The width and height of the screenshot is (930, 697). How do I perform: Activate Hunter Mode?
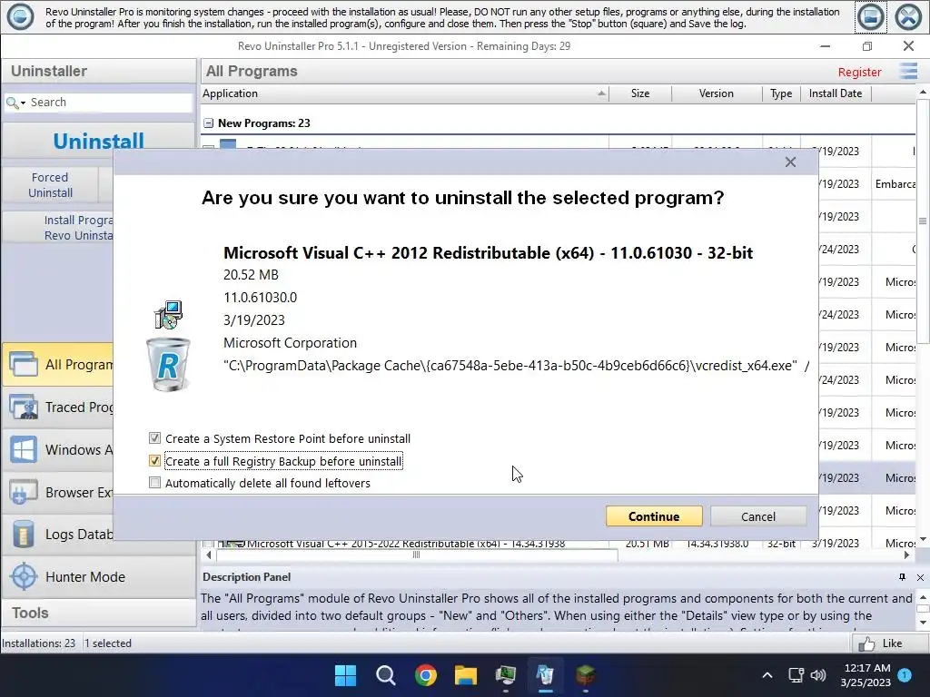click(x=98, y=576)
